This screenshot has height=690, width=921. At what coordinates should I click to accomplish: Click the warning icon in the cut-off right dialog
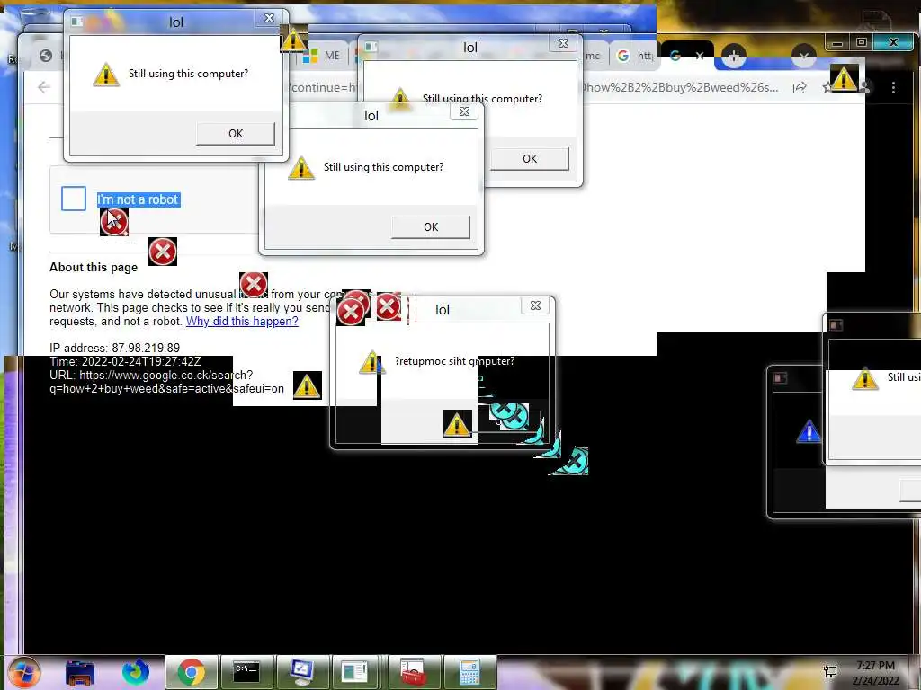[864, 378]
